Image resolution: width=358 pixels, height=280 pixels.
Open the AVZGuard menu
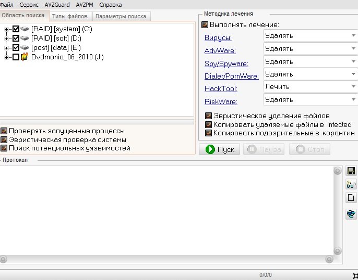coord(57,5)
